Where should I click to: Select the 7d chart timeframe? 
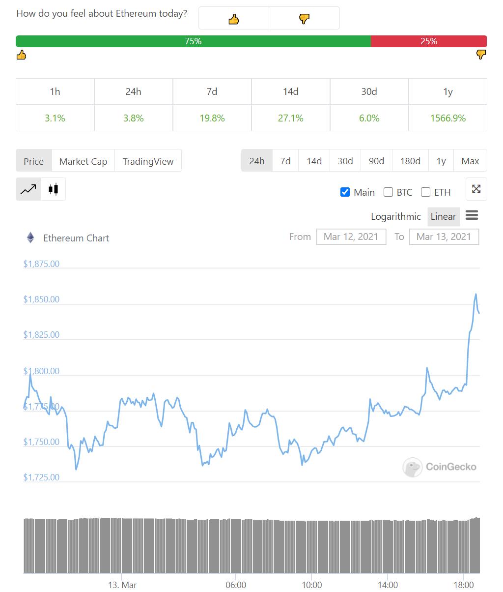point(285,160)
